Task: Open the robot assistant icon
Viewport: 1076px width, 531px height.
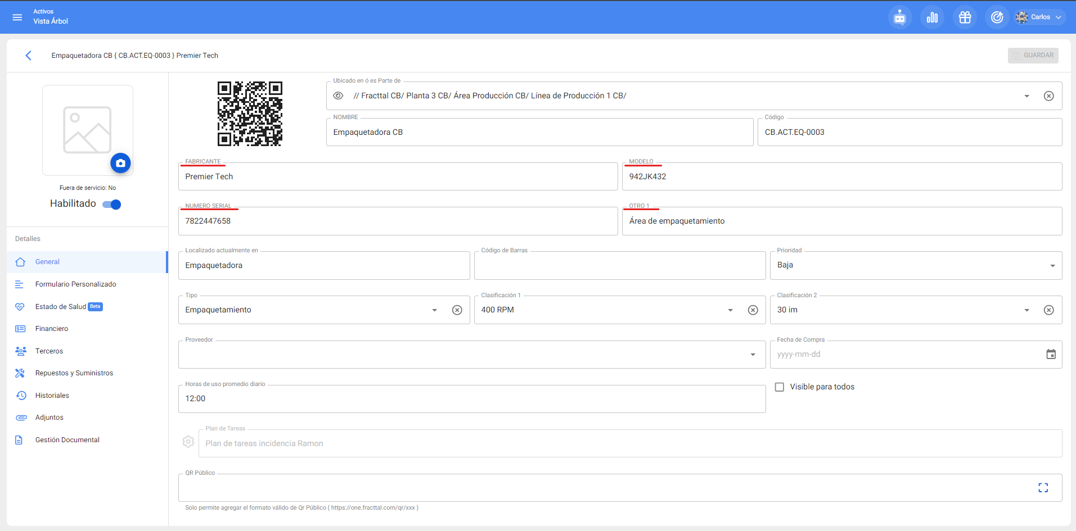Action: pyautogui.click(x=899, y=17)
